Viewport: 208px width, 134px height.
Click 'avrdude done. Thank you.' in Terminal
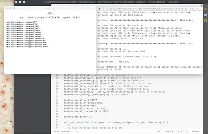[x=114, y=62]
